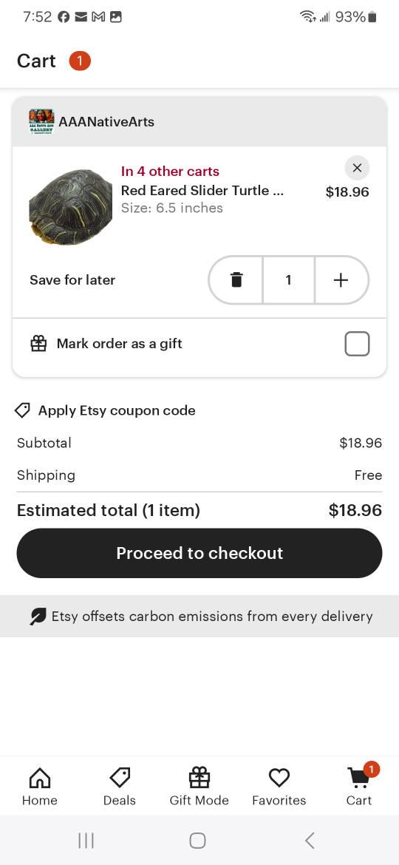Open Favorites heart tab

click(x=279, y=787)
